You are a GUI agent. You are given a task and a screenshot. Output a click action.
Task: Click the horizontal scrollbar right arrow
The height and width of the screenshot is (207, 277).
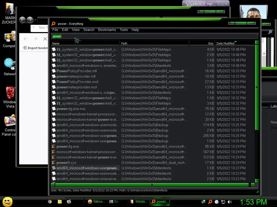pyautogui.click(x=253, y=185)
